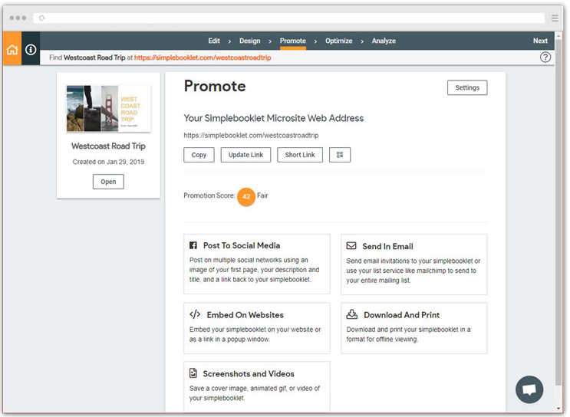Open the Settings button
Image resolution: width=570 pixels, height=417 pixels.
(467, 87)
